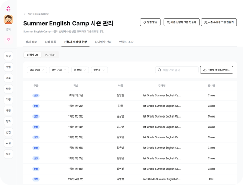The height and width of the screenshot is (185, 243).
Task: Click 시즌 수강생 그룹 만들기 button
Action: [219, 22]
